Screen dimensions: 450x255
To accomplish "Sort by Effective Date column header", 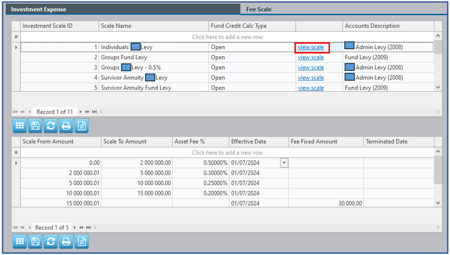I will pos(259,141).
